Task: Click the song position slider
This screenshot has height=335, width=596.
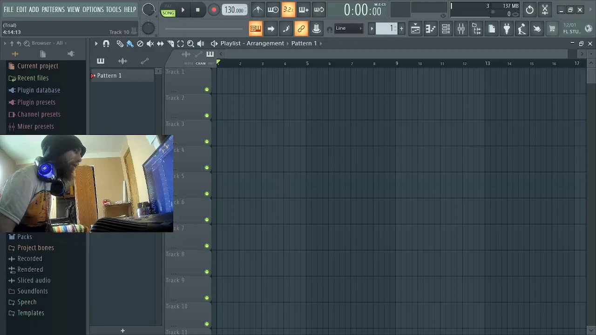Action: pyautogui.click(x=204, y=29)
